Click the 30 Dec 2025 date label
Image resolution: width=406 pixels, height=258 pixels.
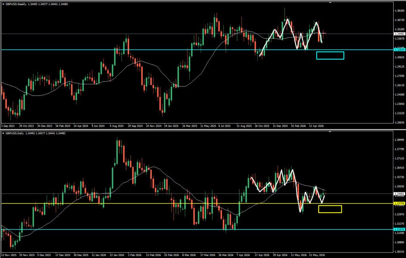[x=81, y=255]
